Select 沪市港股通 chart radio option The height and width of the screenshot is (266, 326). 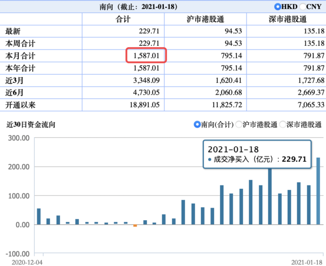click(239, 125)
